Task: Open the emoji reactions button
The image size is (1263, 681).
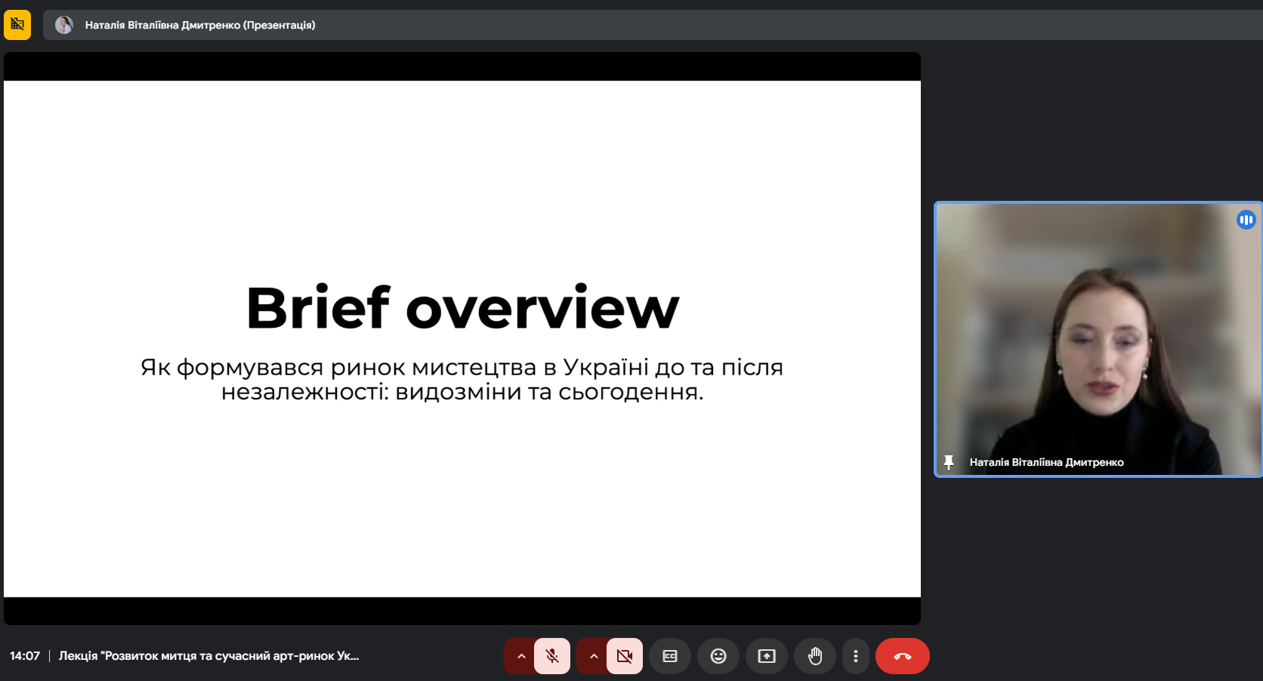Action: pyautogui.click(x=718, y=656)
